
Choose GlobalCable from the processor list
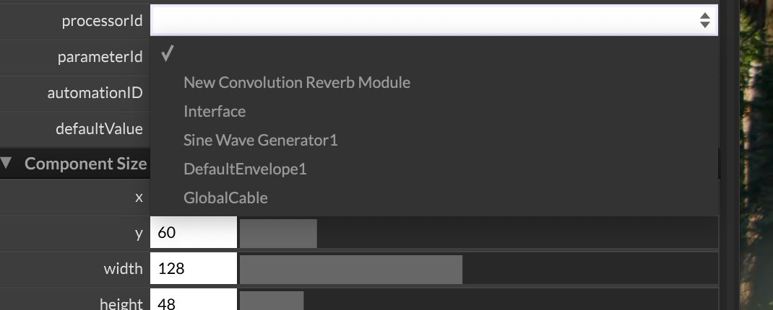pos(225,198)
